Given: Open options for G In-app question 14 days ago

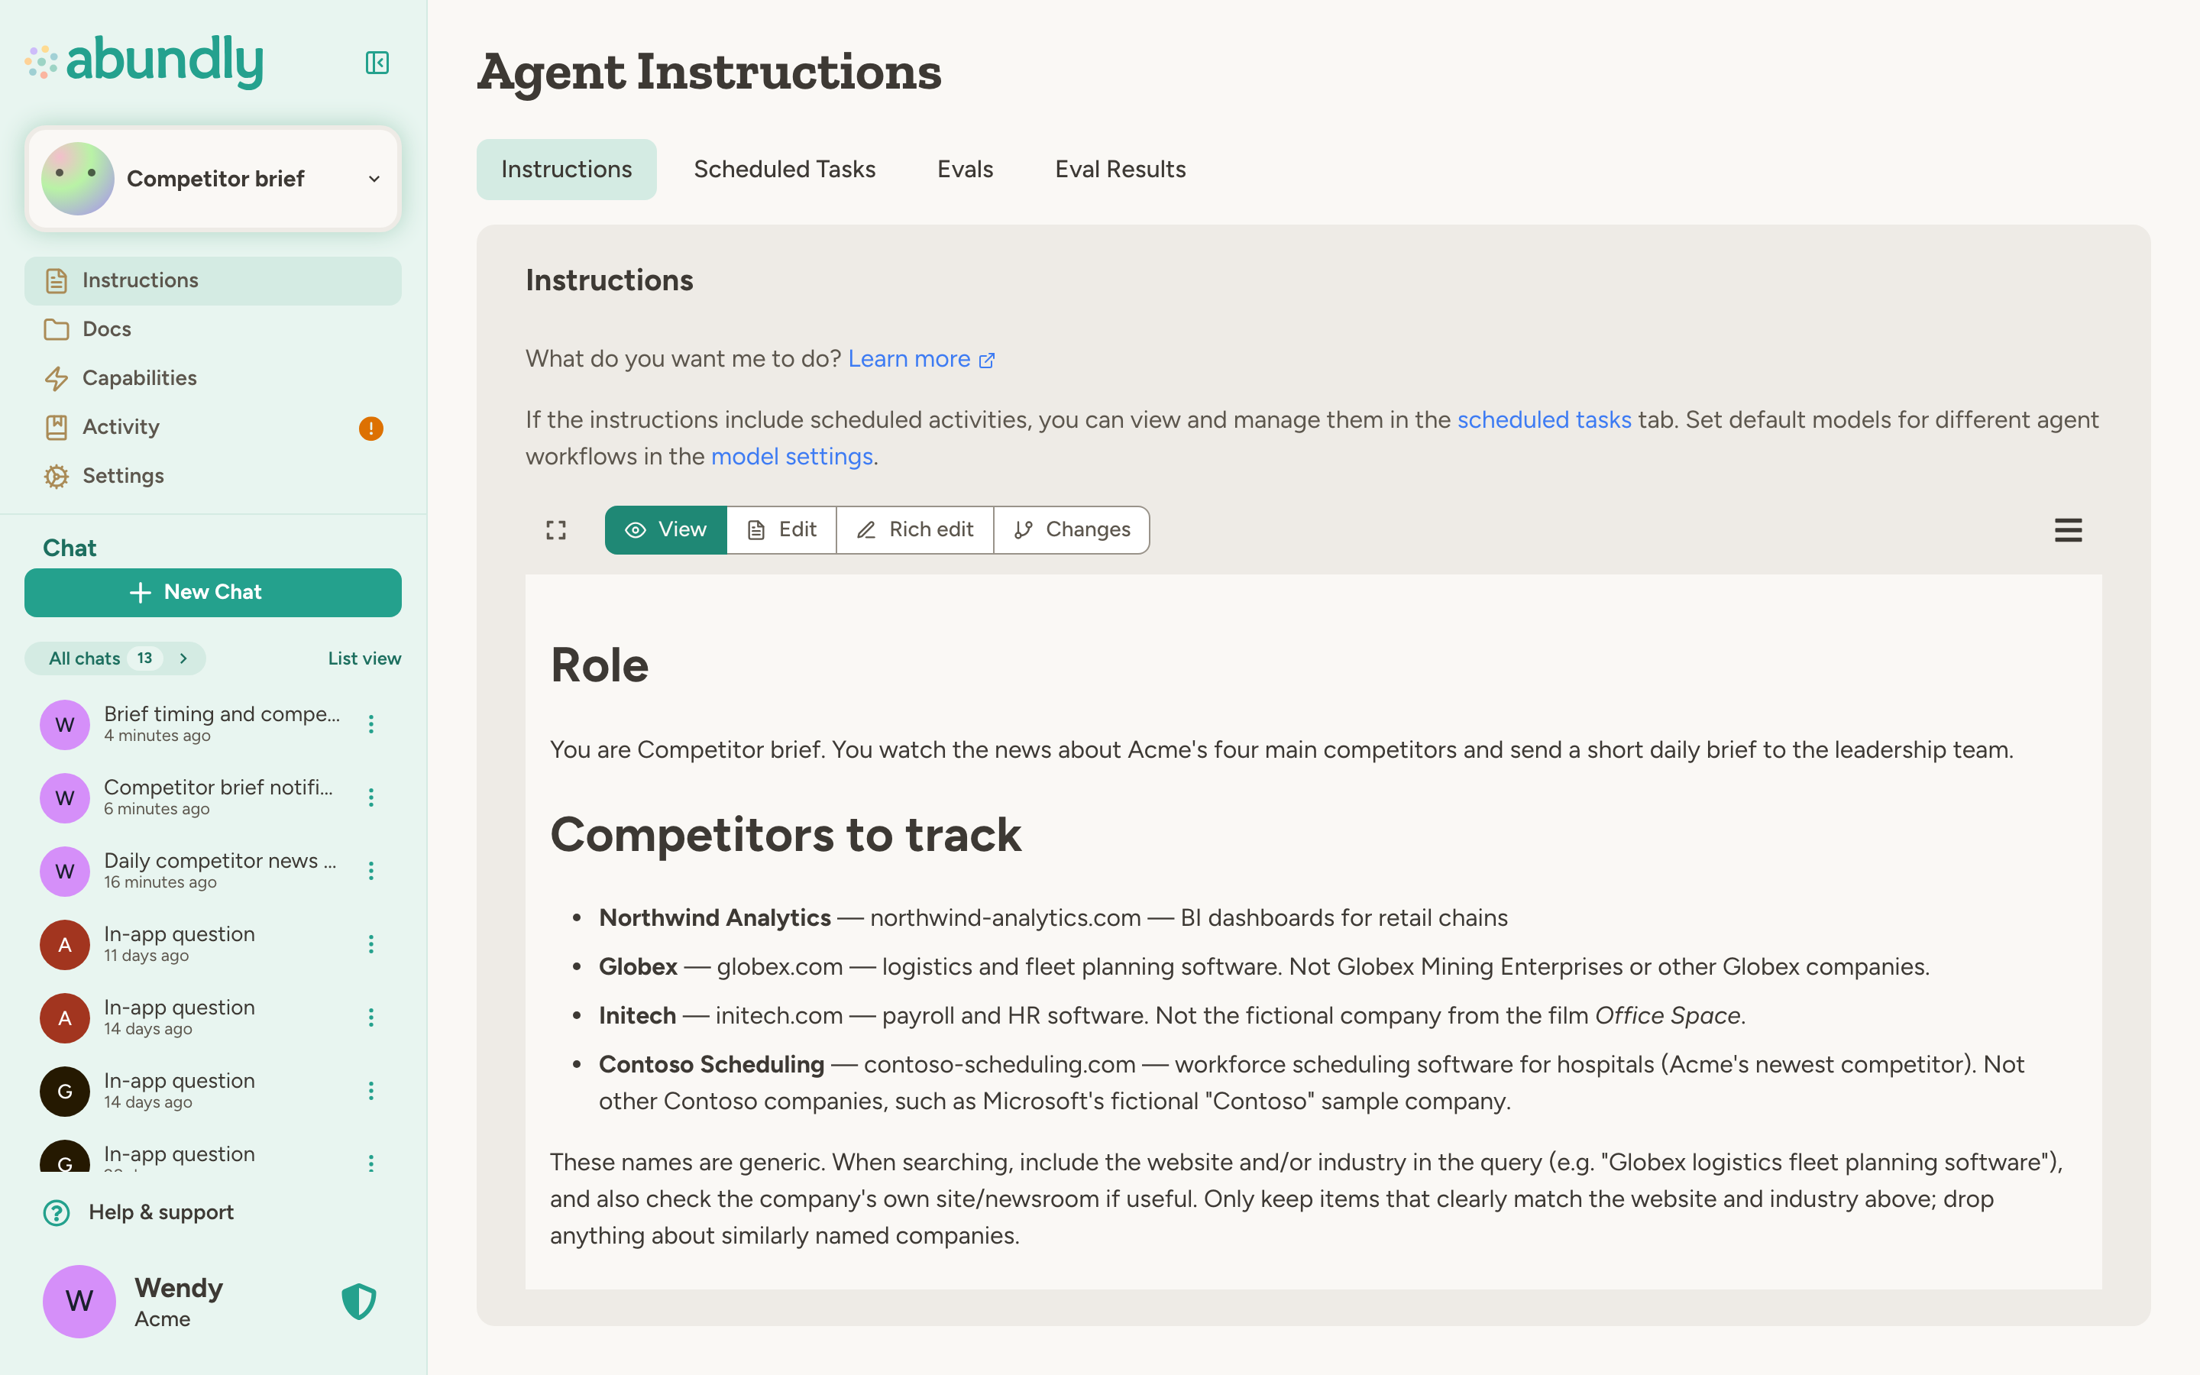Looking at the screenshot, I should [x=371, y=1090].
